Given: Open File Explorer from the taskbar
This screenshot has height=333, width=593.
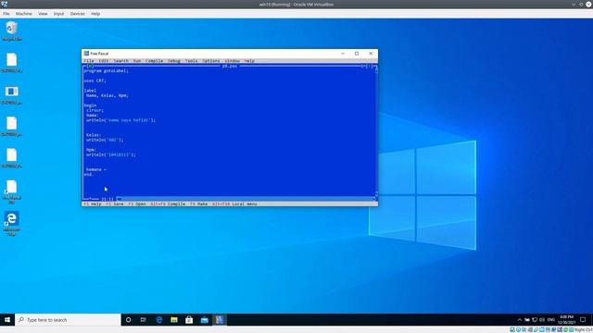Looking at the screenshot, I should click(174, 320).
